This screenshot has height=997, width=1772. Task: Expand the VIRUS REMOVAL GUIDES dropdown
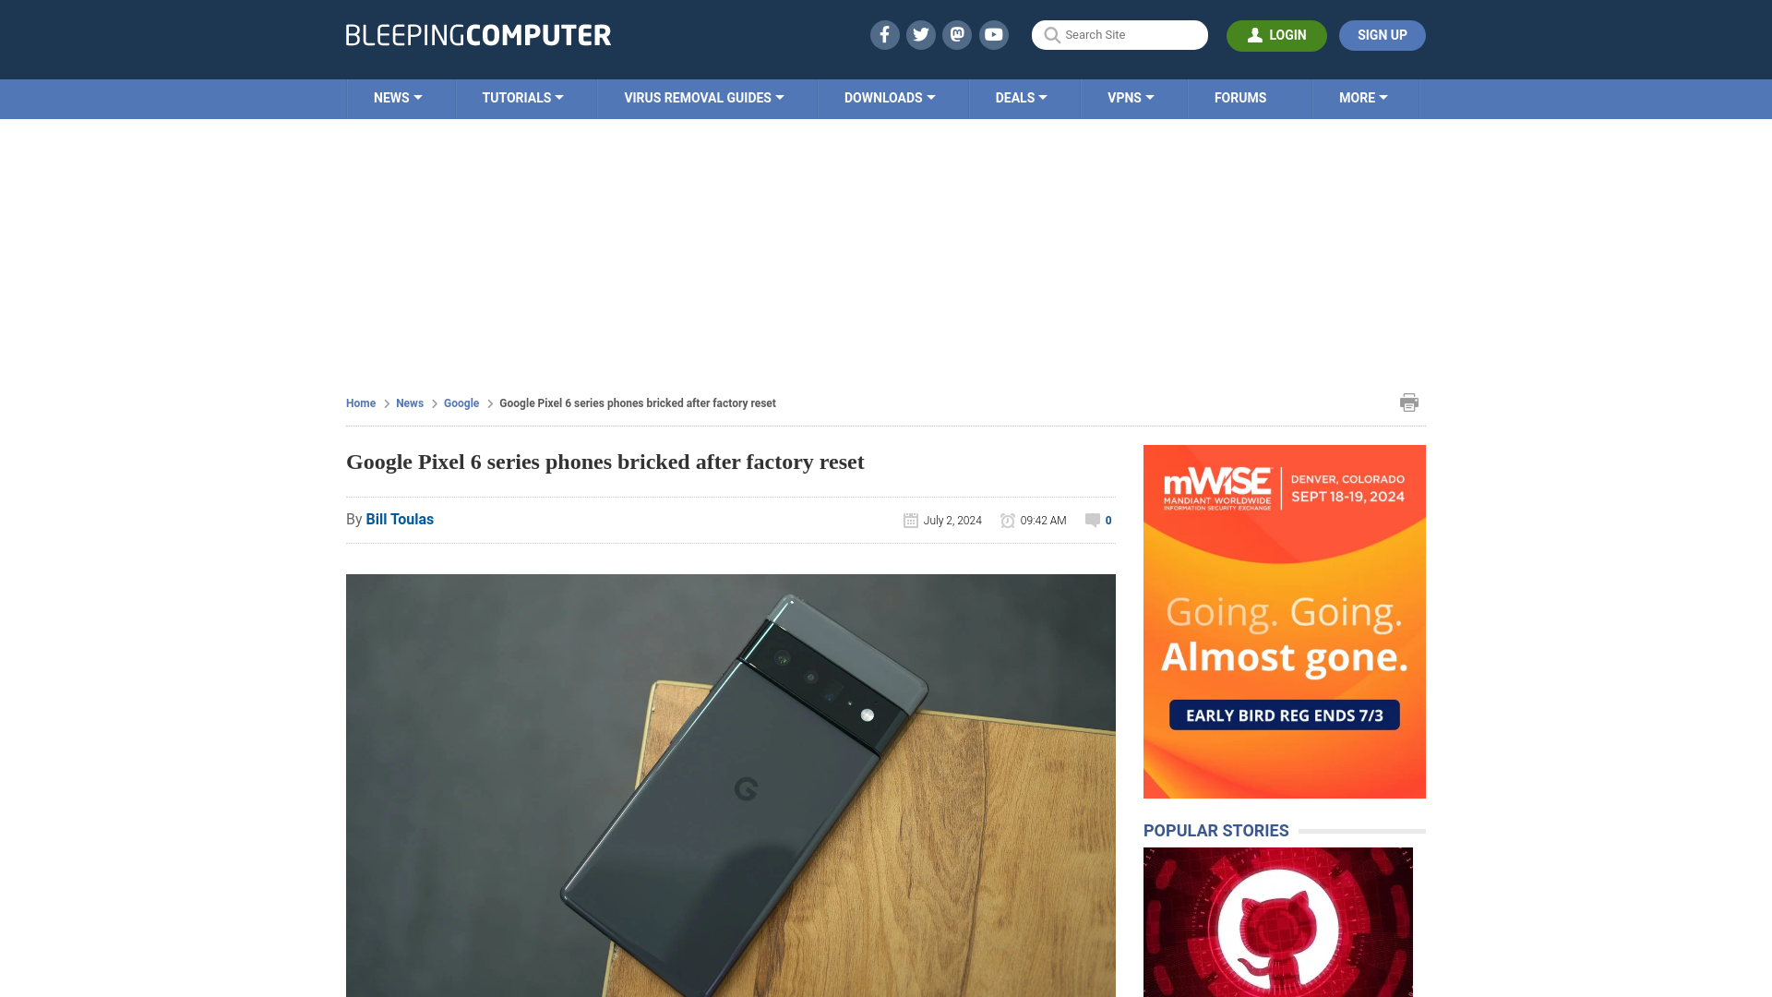[703, 97]
